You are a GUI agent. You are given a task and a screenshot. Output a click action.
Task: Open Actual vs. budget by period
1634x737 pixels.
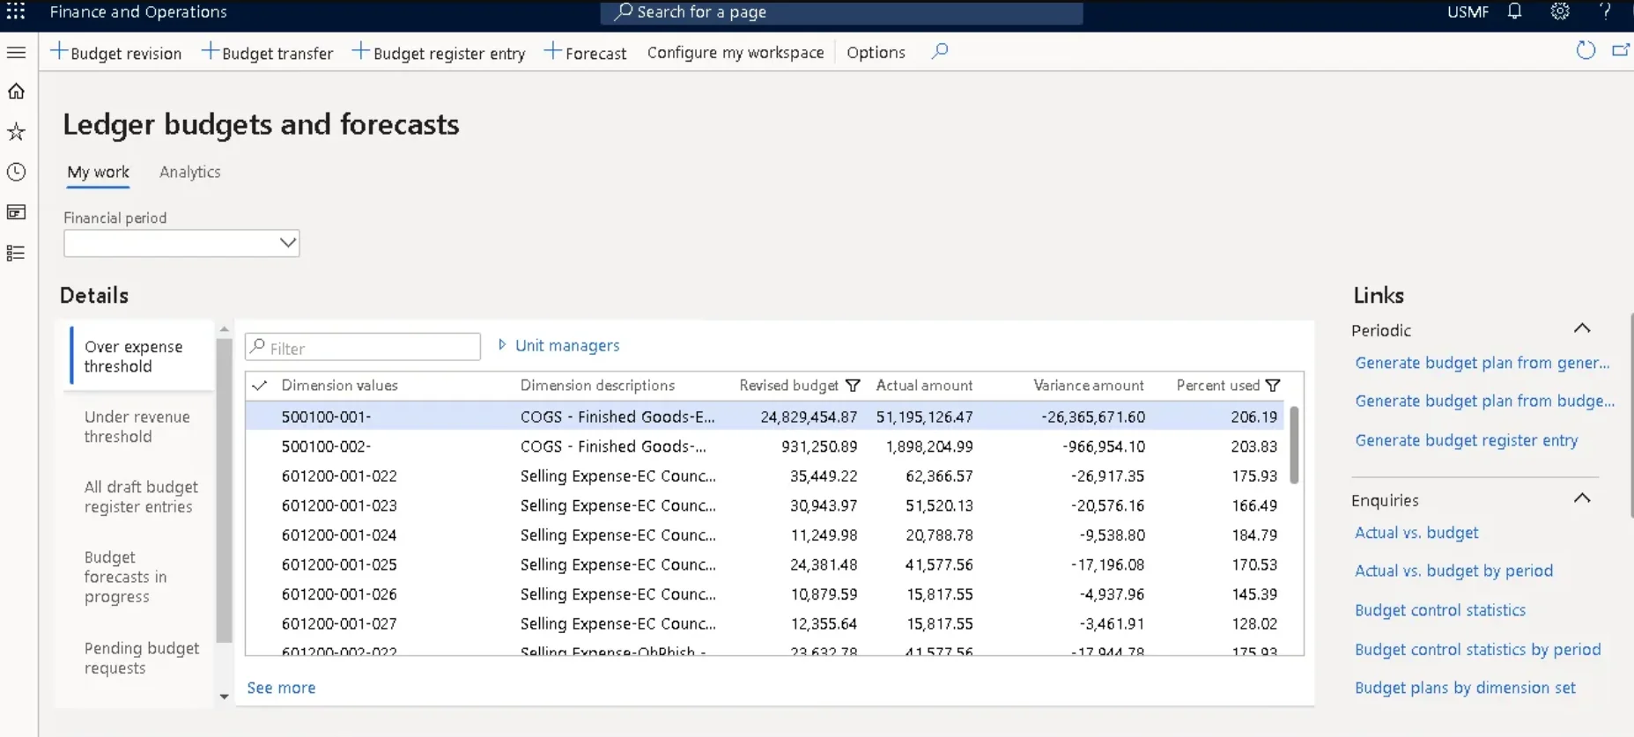pos(1453,571)
